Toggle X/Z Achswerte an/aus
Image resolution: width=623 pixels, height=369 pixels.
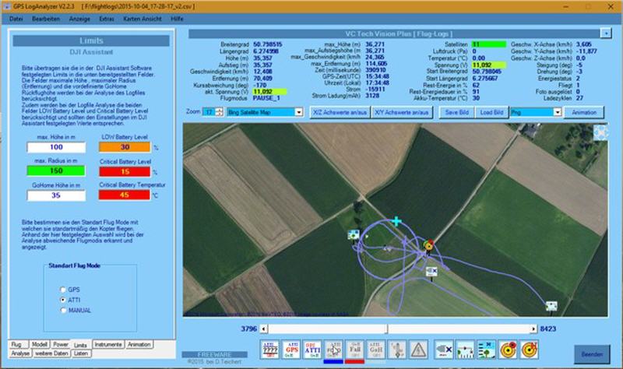[x=340, y=112]
